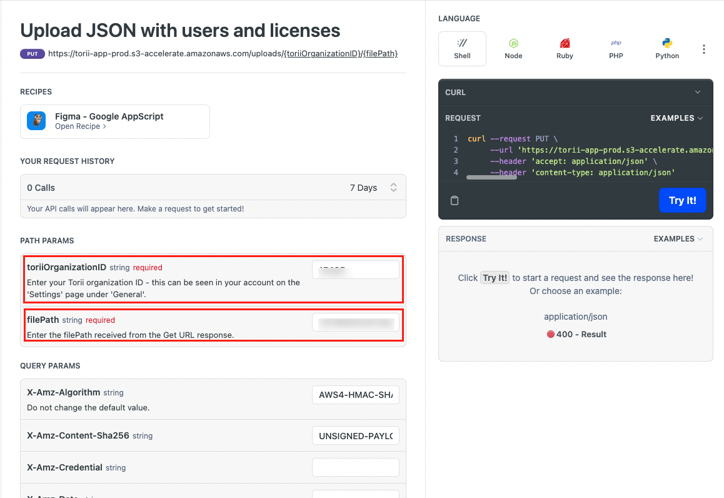Select the Ruby language icon
Image resolution: width=724 pixels, height=498 pixels.
click(565, 43)
